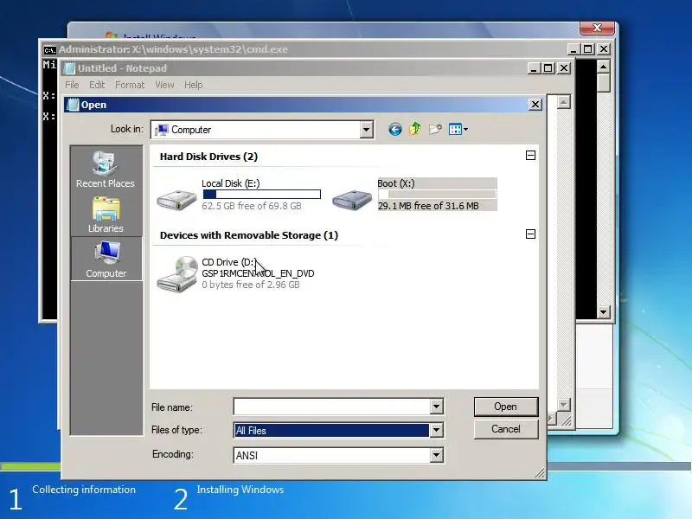Open Notepad's Edit menu
Screen dimensions: 692x519
97,85
